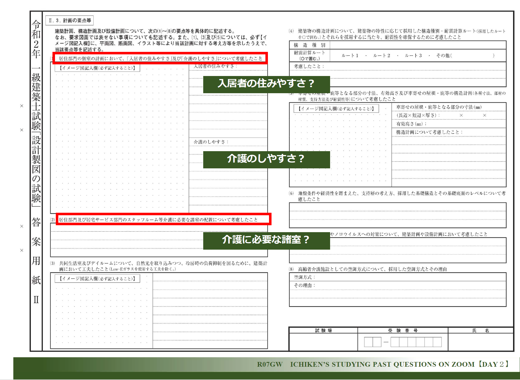Click the blank field beside 構造種別
Image resolution: width=520 pixels, height=380 pixels.
click(418, 45)
